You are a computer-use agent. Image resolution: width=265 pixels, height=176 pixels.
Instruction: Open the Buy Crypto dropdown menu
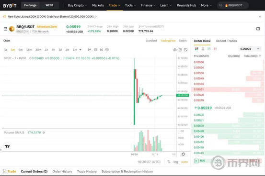[x=77, y=5]
